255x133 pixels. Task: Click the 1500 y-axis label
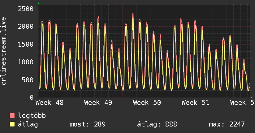(26, 44)
